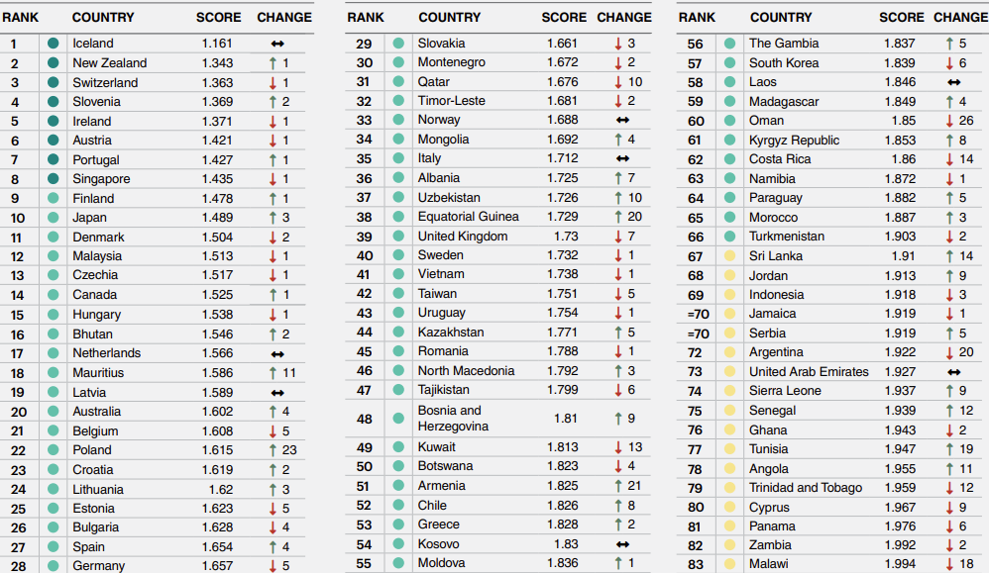Click the United Kingdom country cell

click(x=463, y=237)
